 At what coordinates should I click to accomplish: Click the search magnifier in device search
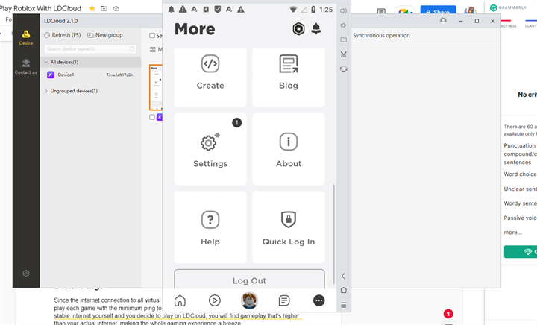point(132,49)
